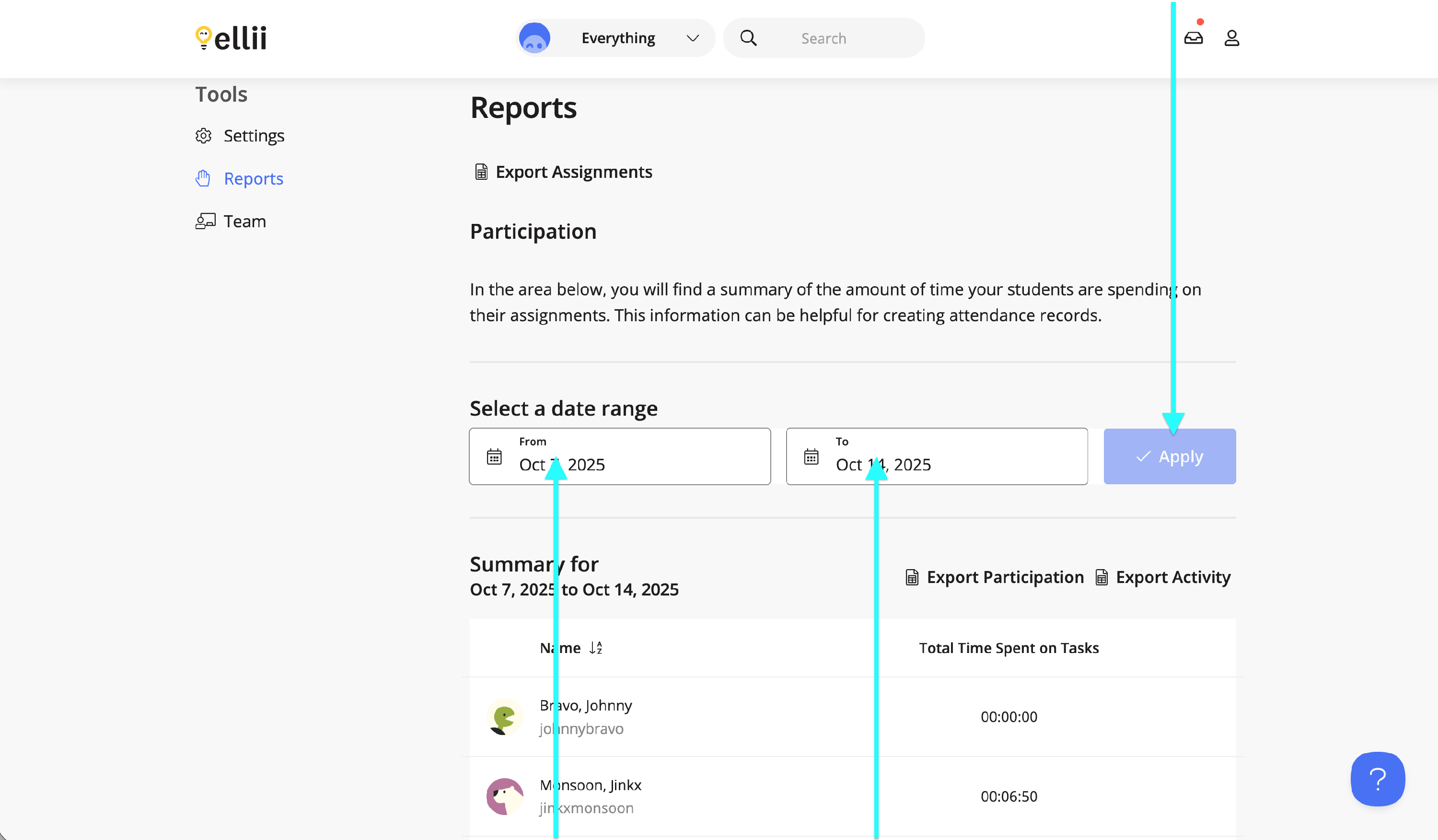This screenshot has height=840, width=1438.
Task: Open the user profile icon
Action: tap(1231, 38)
